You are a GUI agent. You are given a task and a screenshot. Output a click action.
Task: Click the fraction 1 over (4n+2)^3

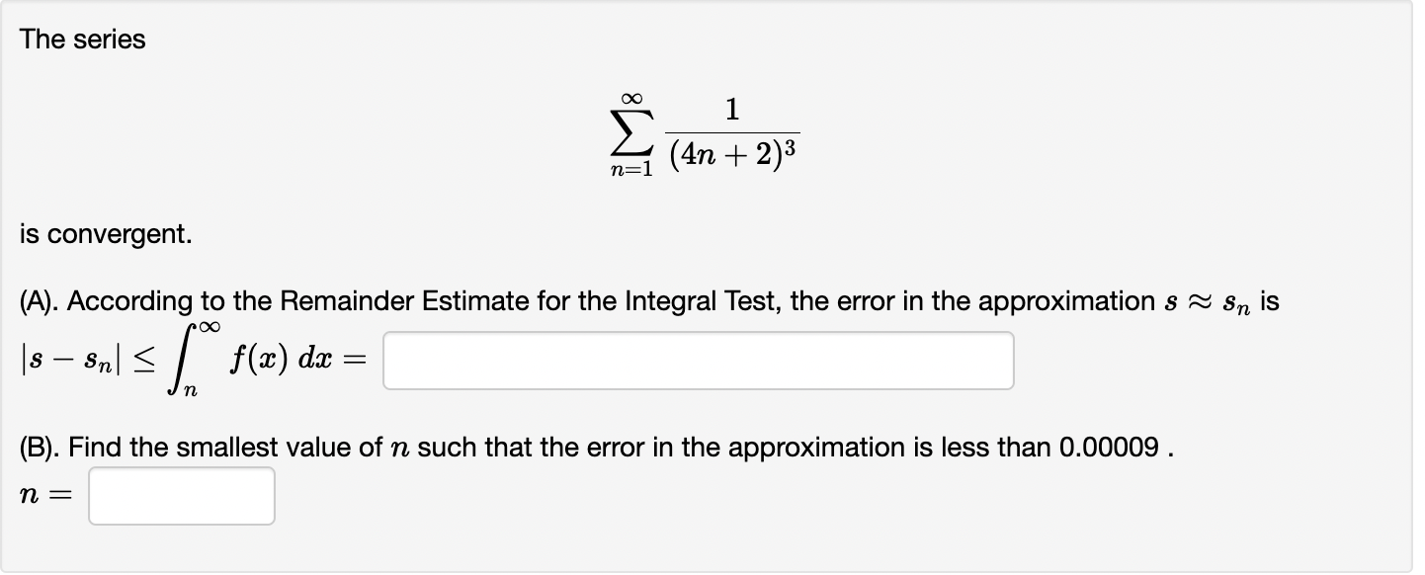point(732,135)
